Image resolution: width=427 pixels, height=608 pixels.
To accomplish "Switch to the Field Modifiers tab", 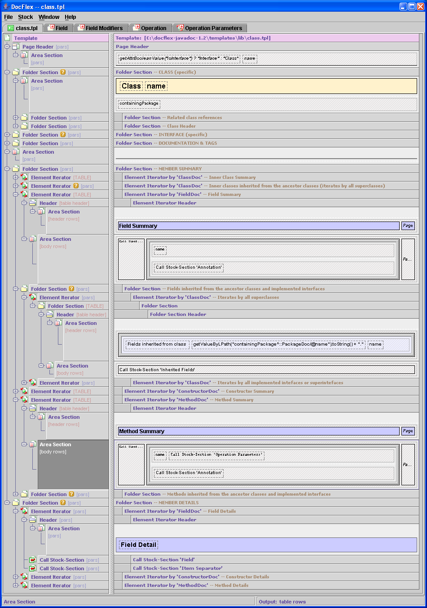I will pyautogui.click(x=104, y=28).
